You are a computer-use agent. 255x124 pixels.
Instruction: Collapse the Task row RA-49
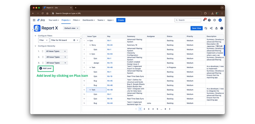click(90, 90)
